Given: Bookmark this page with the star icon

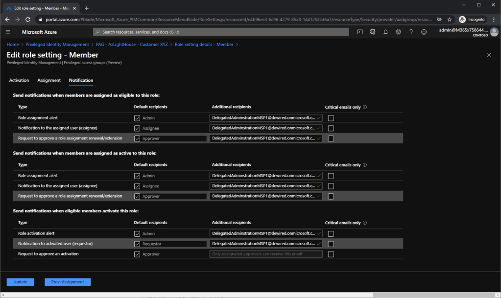Looking at the screenshot, I should pos(449,20).
